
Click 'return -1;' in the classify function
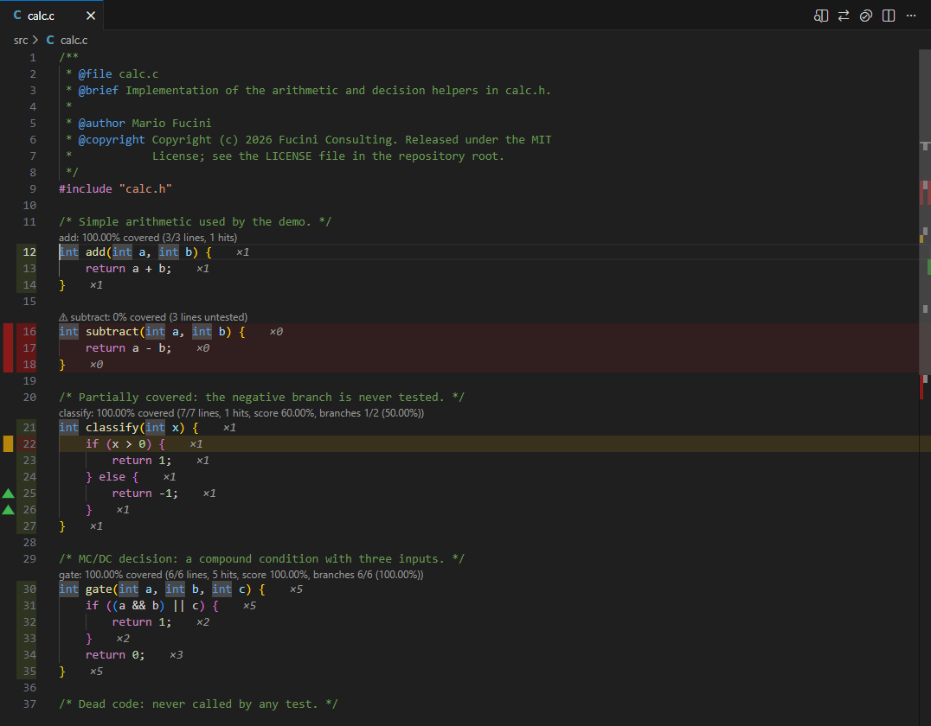[144, 493]
